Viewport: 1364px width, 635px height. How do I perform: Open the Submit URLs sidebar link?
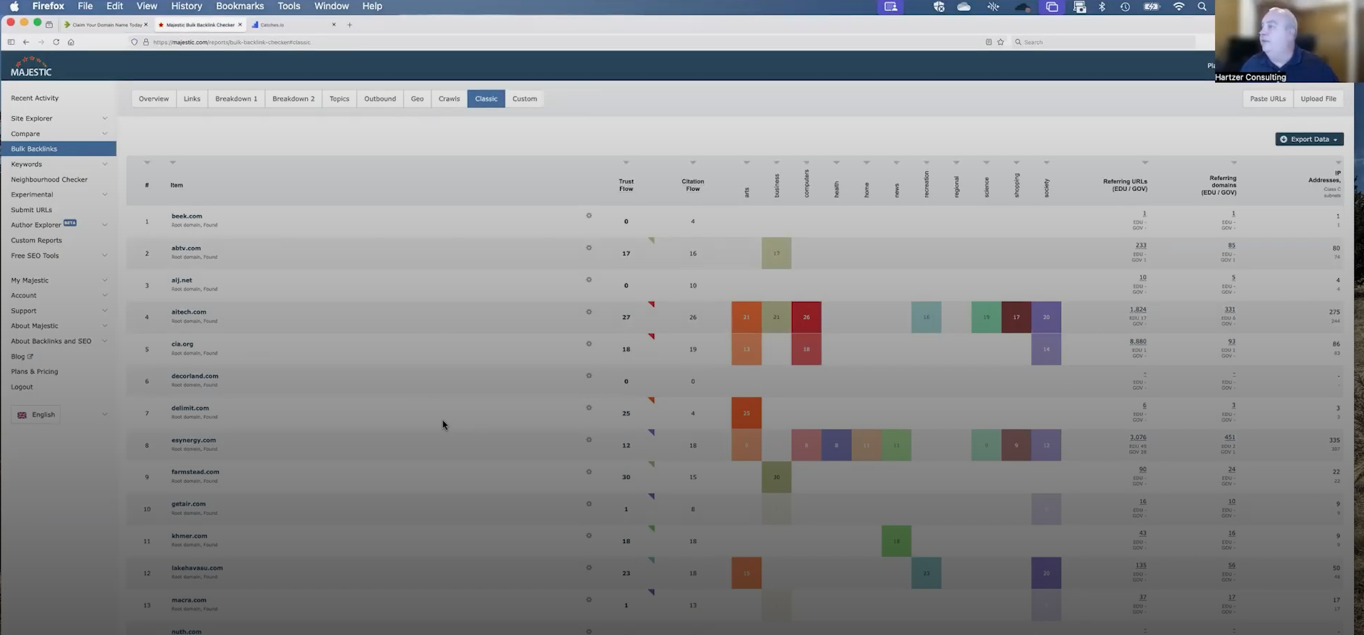31,210
